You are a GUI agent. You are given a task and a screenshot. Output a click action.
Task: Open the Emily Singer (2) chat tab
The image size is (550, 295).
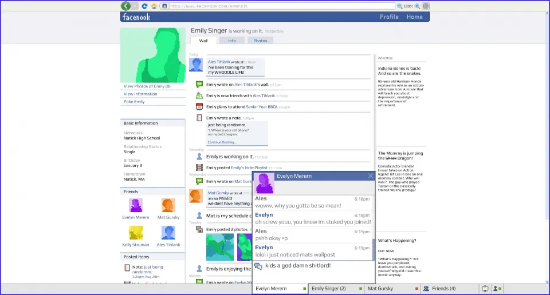click(x=336, y=289)
